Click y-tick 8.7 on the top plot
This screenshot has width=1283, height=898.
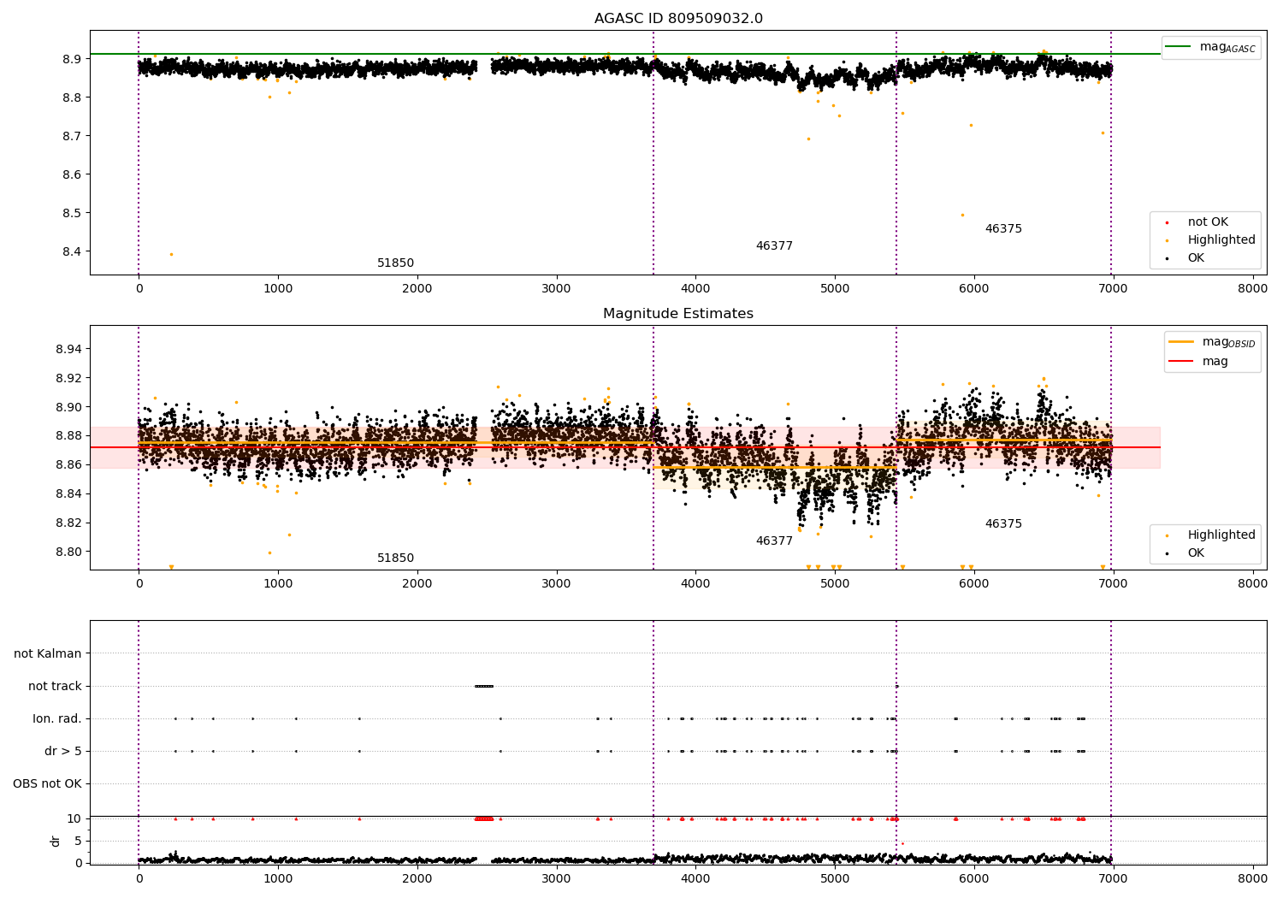click(x=71, y=136)
